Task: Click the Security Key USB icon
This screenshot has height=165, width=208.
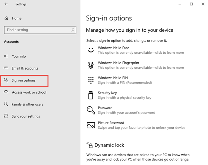Action: [x=91, y=95]
